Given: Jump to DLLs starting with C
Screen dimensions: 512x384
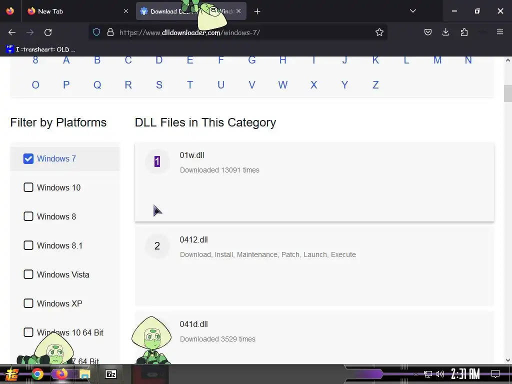Looking at the screenshot, I should (128, 60).
